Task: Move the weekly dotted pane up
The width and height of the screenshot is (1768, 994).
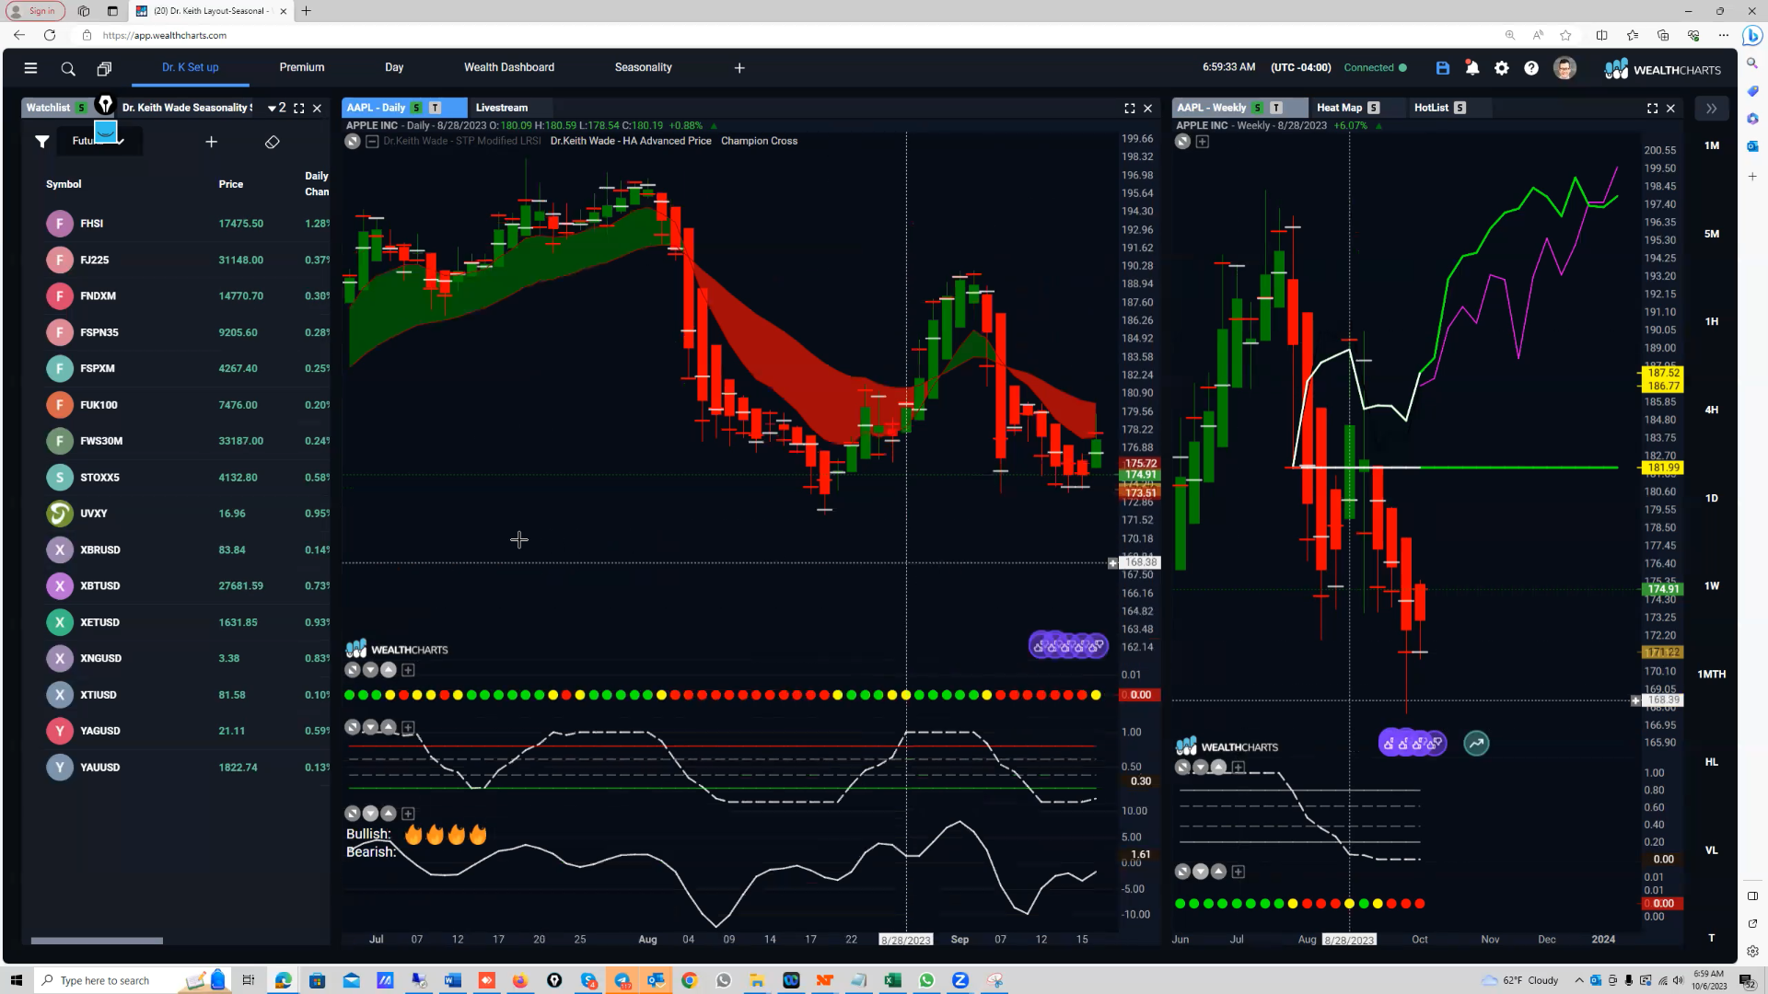Action: [1219, 872]
